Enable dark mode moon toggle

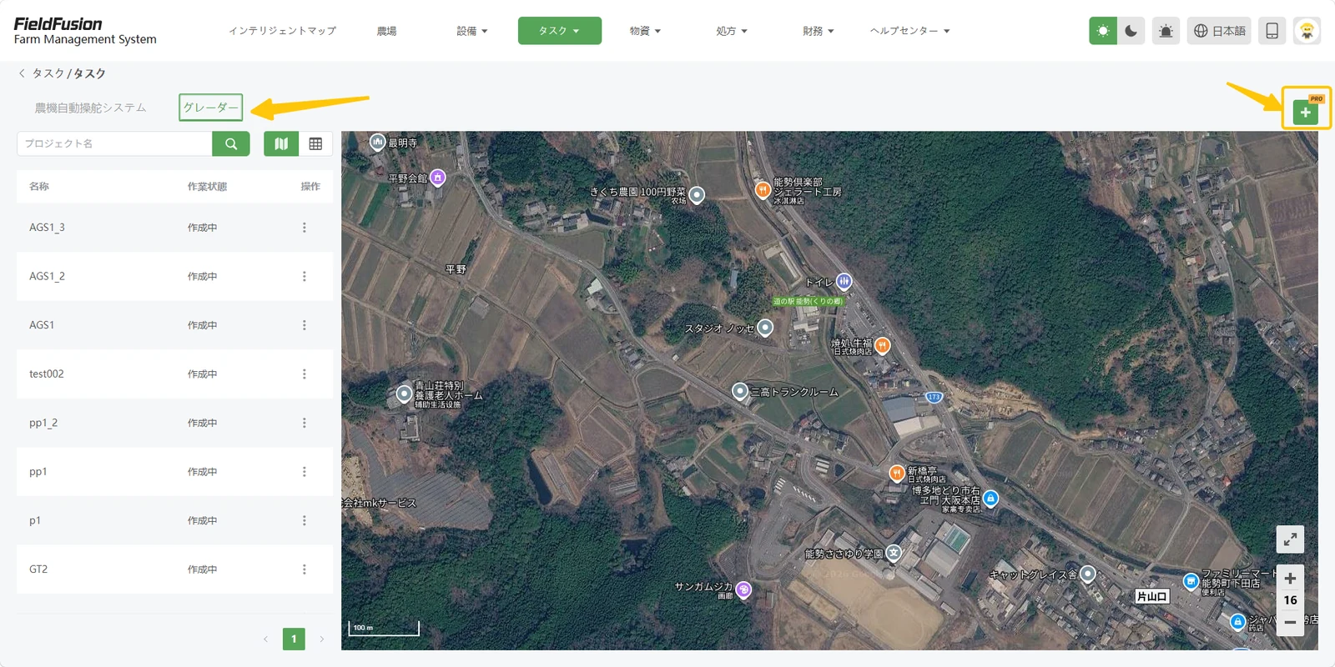click(1131, 31)
